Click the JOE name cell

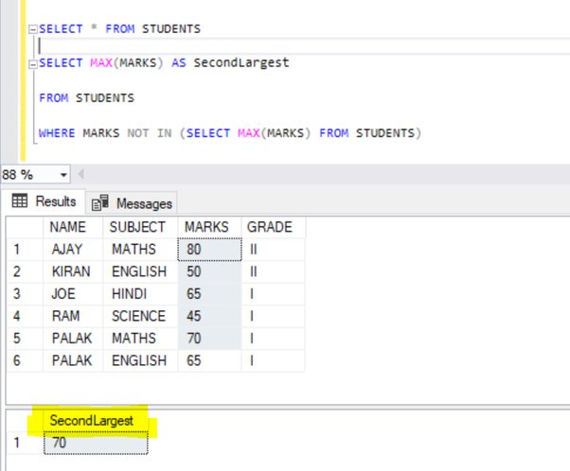tap(73, 294)
